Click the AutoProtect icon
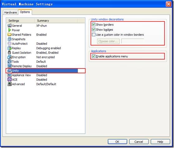 coord(9,43)
